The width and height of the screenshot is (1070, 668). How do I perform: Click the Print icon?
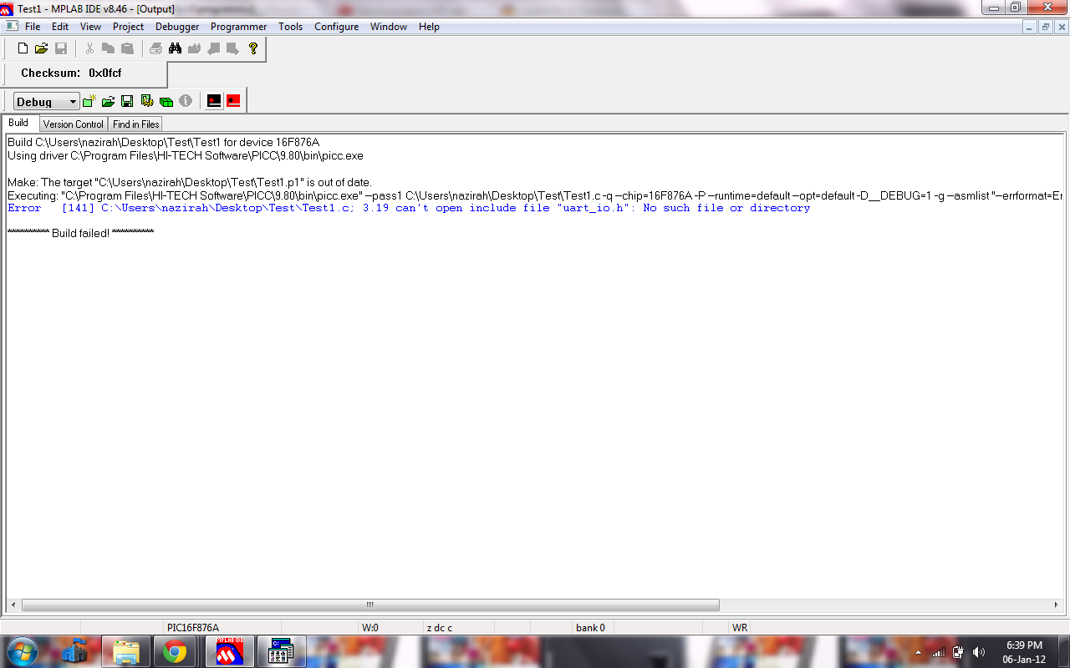[x=156, y=48]
